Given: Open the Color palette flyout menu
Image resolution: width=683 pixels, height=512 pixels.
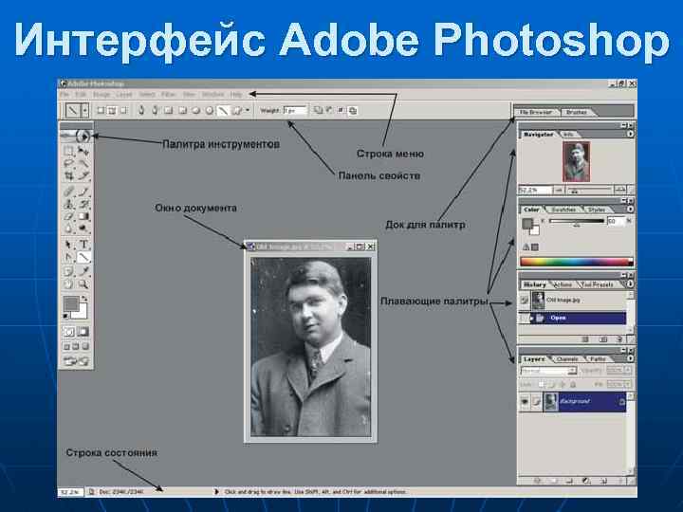Looking at the screenshot, I should (x=630, y=210).
